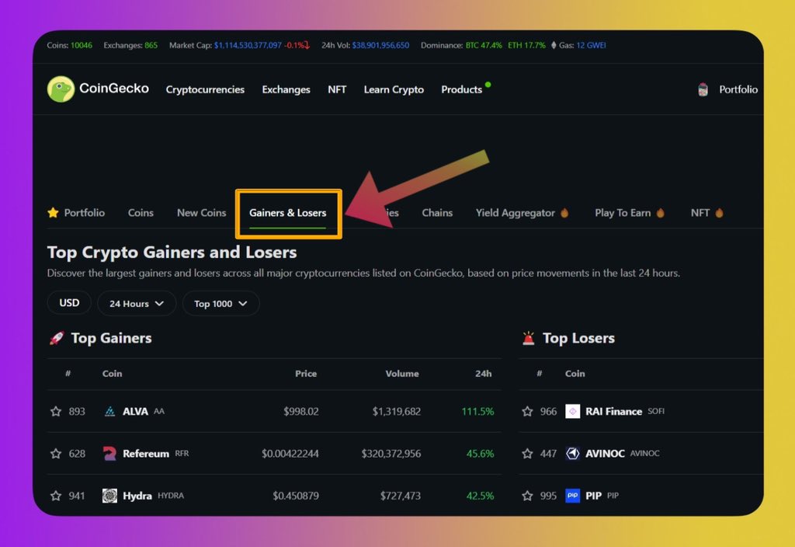Sort gainers by the Price column
The image size is (795, 547).
[306, 374]
